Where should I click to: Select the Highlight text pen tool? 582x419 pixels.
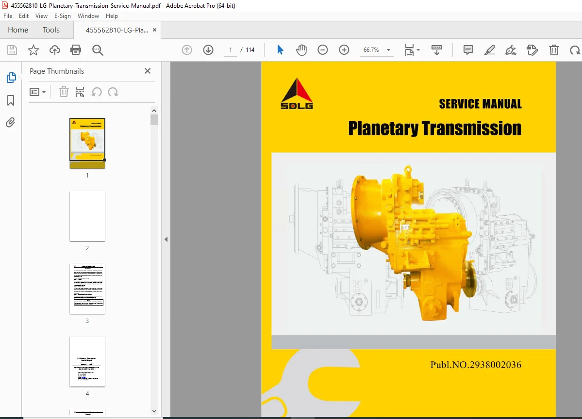pos(490,49)
